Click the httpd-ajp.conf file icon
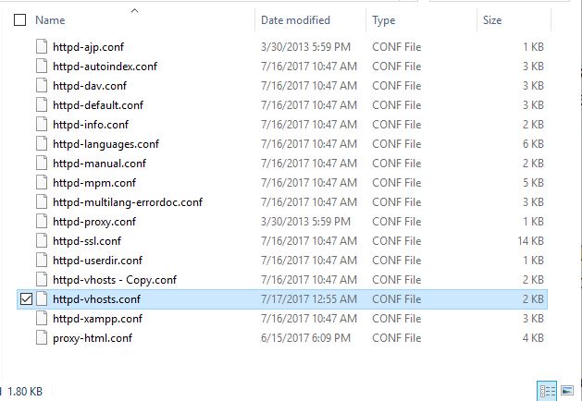The width and height of the screenshot is (582, 401). tap(42, 47)
